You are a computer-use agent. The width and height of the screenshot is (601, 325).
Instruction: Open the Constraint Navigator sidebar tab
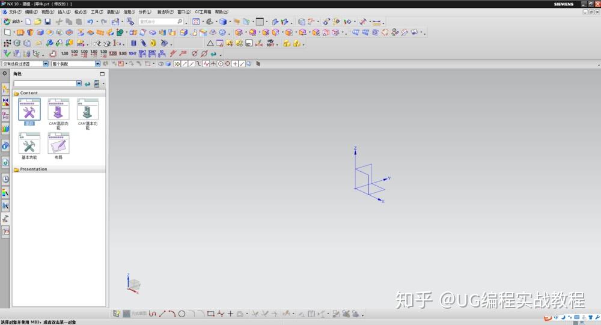(5, 102)
